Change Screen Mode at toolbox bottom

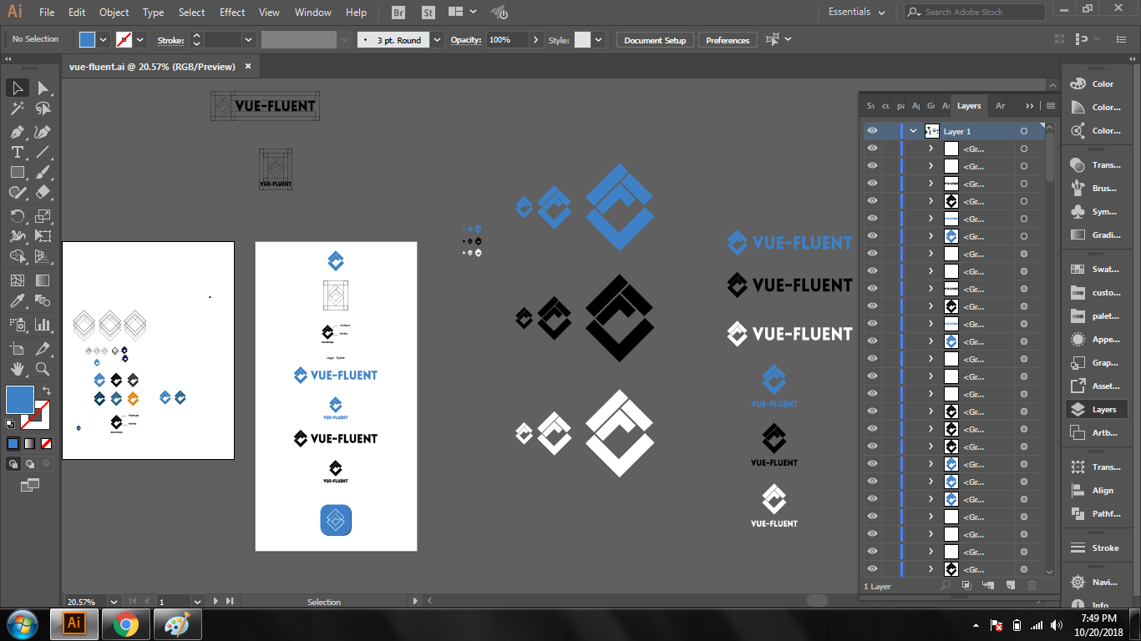click(x=30, y=484)
